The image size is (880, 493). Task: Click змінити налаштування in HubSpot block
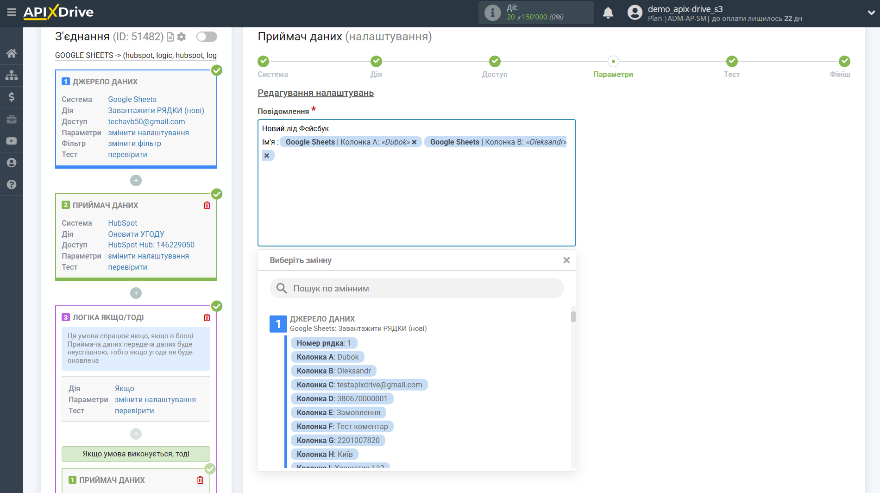(149, 256)
